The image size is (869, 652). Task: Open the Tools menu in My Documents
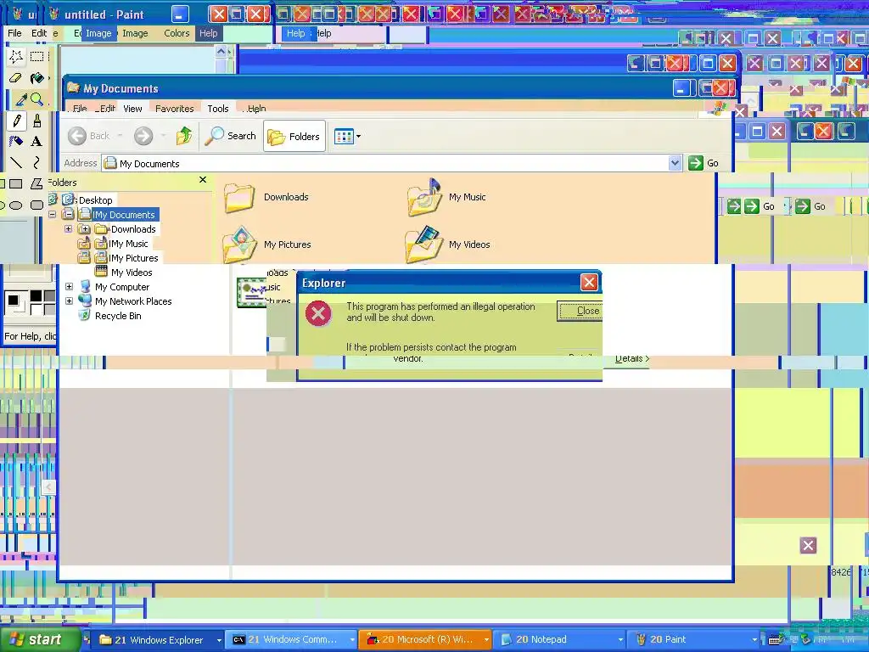[218, 109]
